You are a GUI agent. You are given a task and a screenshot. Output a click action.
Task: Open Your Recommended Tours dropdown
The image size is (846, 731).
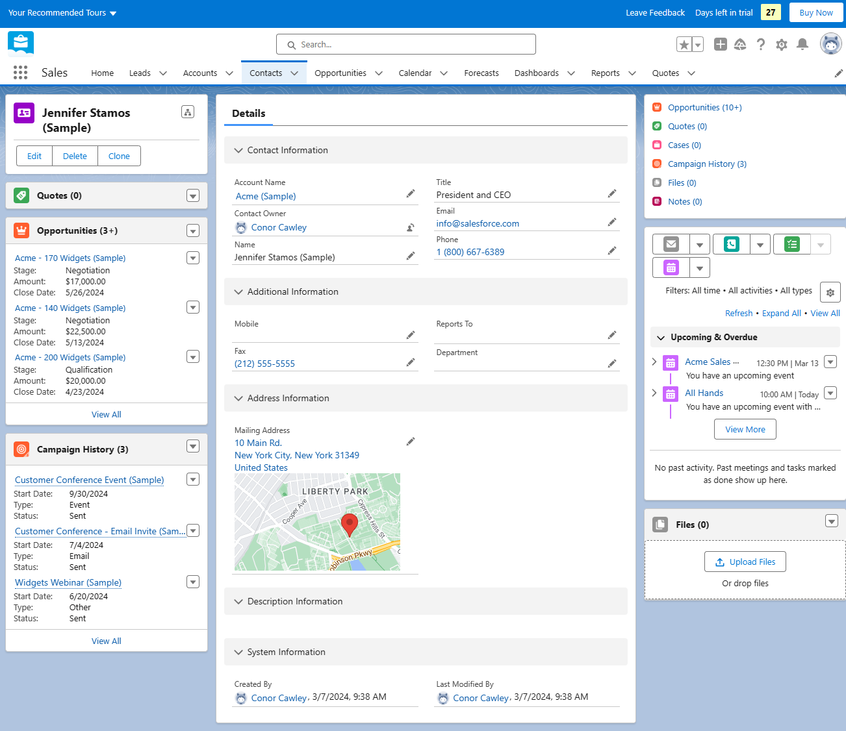pos(62,13)
